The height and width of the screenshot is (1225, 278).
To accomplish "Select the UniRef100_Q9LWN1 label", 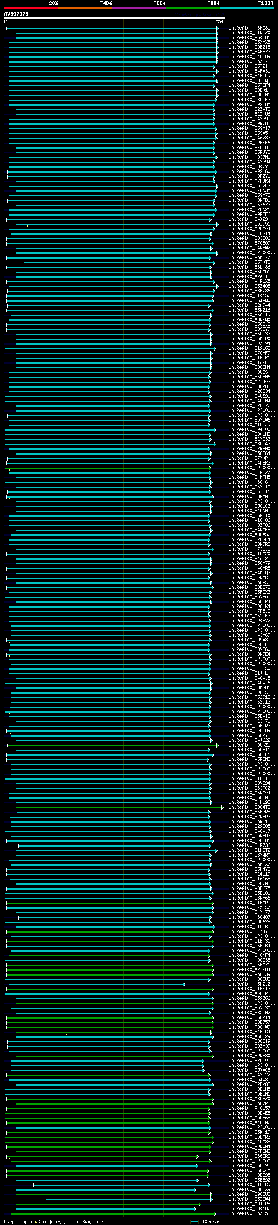I will [x=249, y=95].
